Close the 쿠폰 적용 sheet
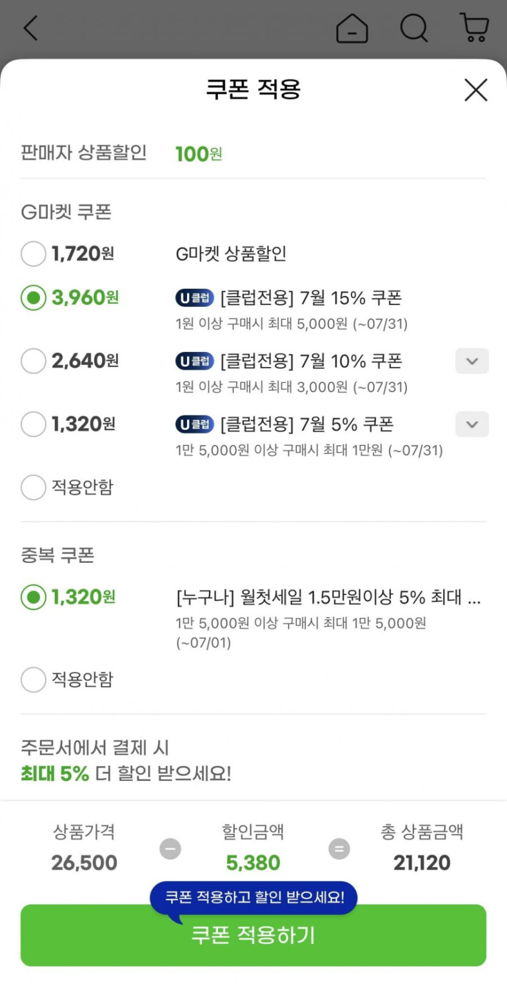The height and width of the screenshot is (984, 507). [x=475, y=90]
